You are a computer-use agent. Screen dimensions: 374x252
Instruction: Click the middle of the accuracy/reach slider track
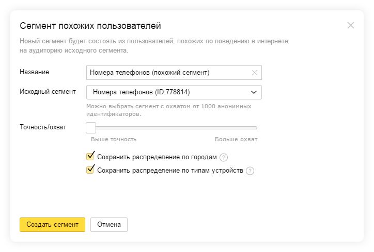(x=174, y=127)
